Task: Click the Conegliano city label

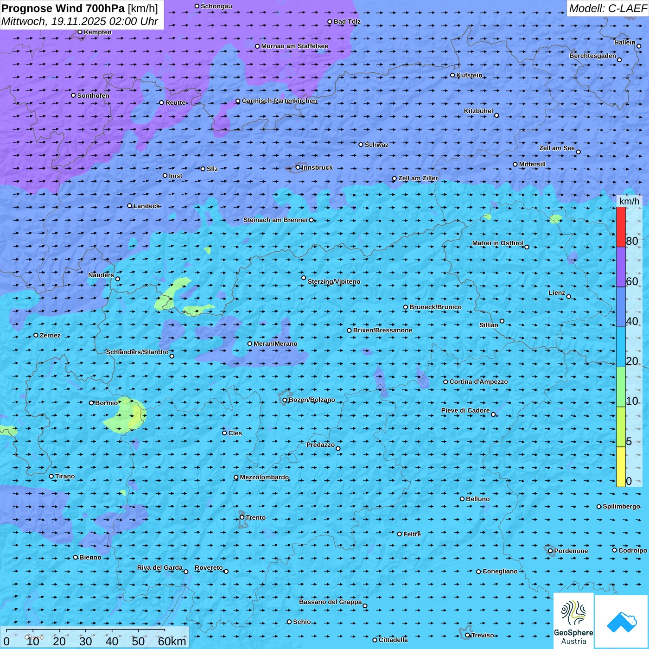Action: [x=500, y=571]
